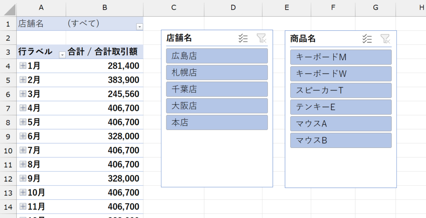Toggle multi-select in 商品名 slicer

367,39
